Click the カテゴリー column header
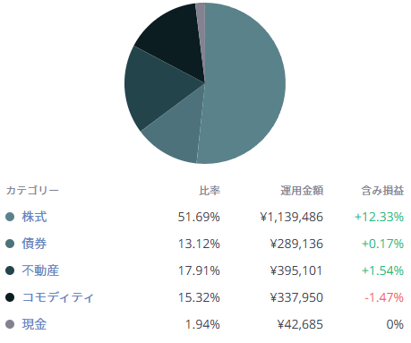411x343 pixels. [x=32, y=191]
